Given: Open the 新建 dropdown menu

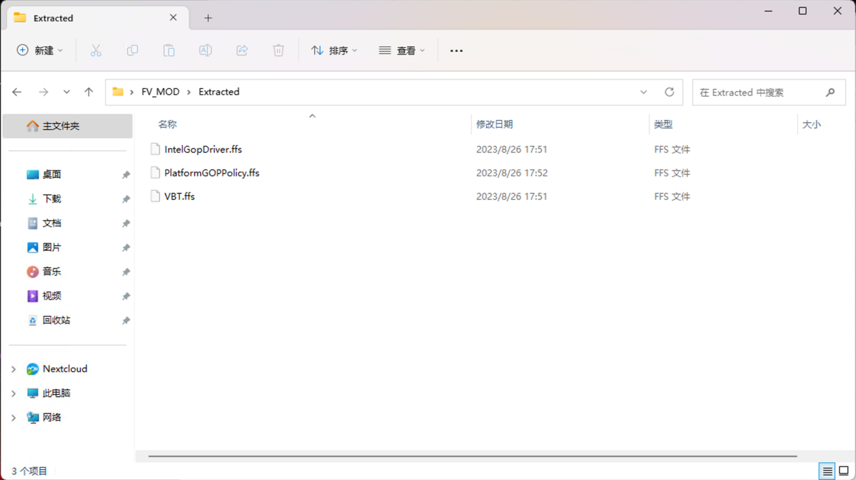Looking at the screenshot, I should 40,51.
